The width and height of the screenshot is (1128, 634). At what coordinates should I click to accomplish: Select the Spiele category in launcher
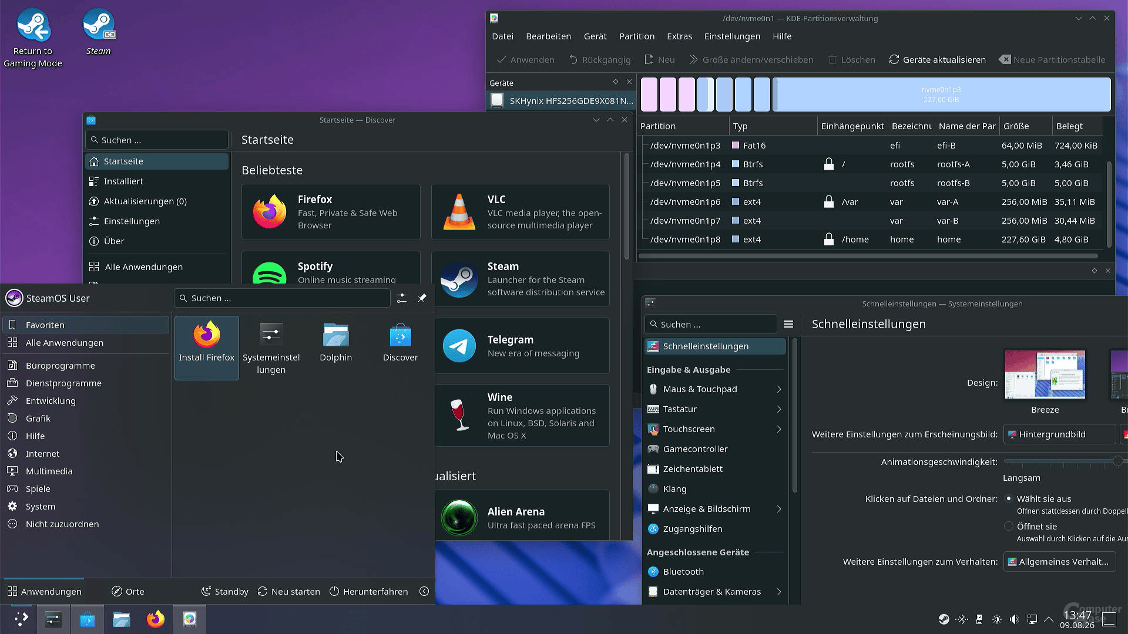click(x=86, y=489)
